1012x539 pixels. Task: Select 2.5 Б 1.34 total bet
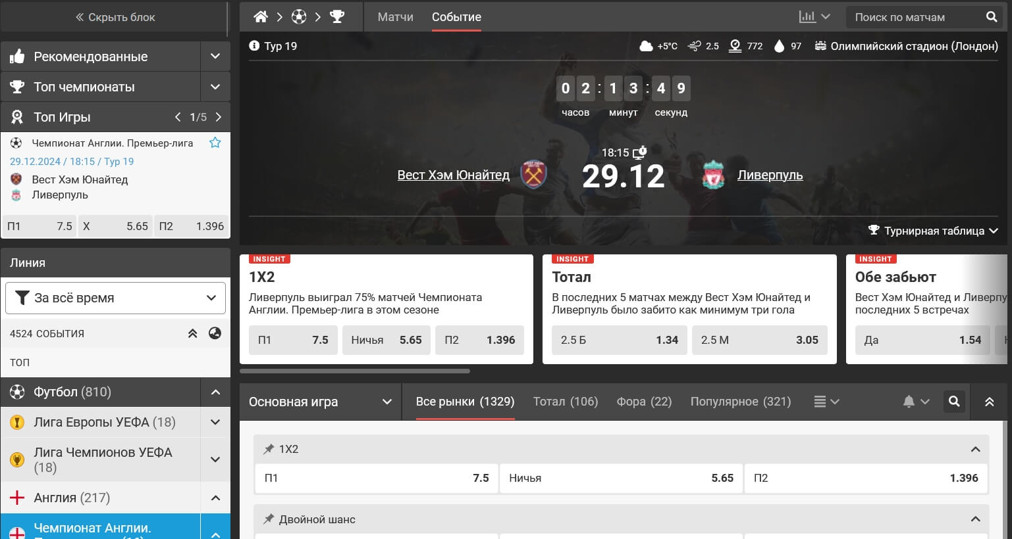click(620, 340)
